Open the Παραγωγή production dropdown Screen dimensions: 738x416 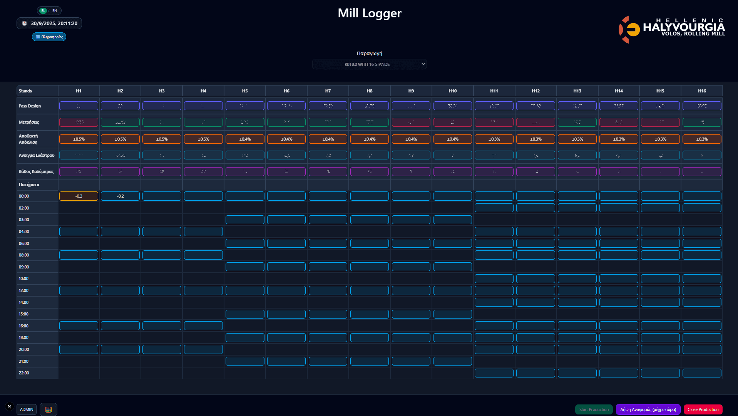[369, 64]
